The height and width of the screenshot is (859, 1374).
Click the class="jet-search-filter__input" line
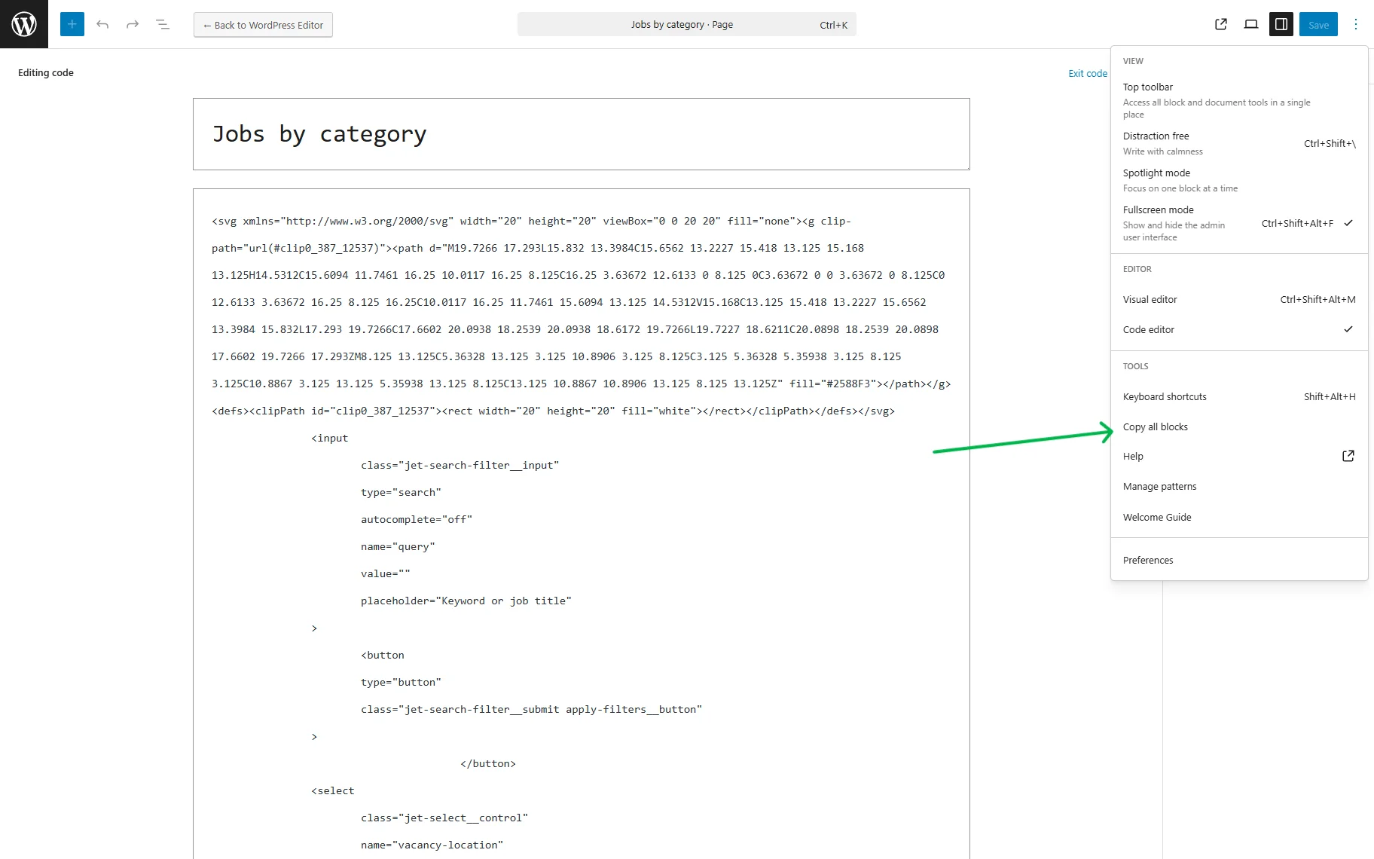(460, 465)
